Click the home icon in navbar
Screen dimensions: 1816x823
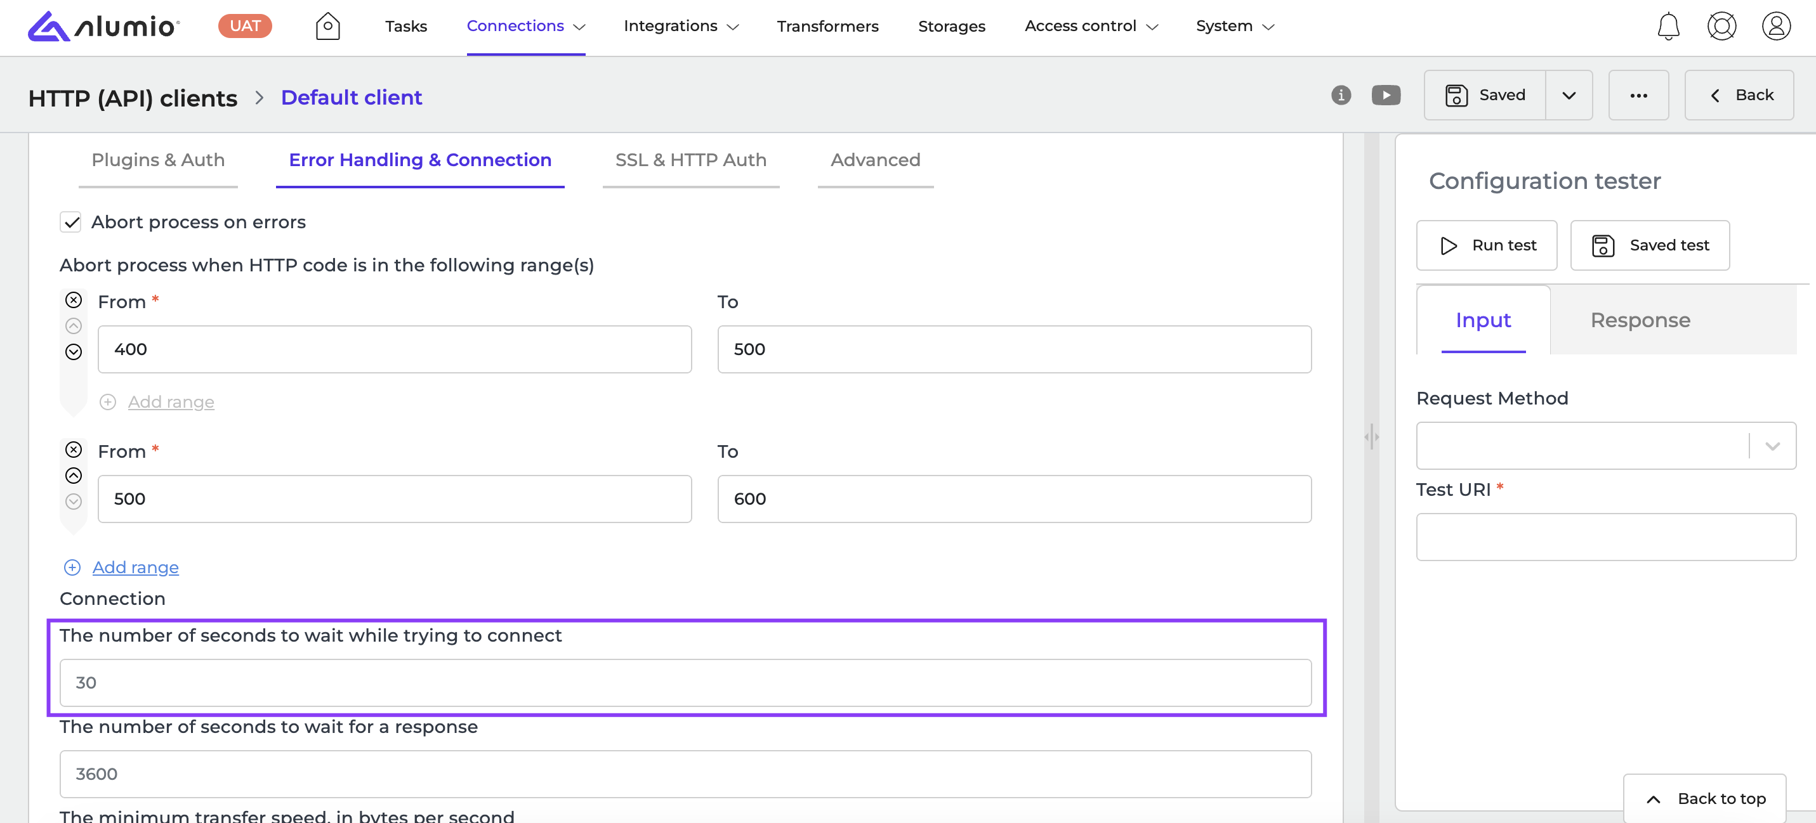[x=327, y=26]
